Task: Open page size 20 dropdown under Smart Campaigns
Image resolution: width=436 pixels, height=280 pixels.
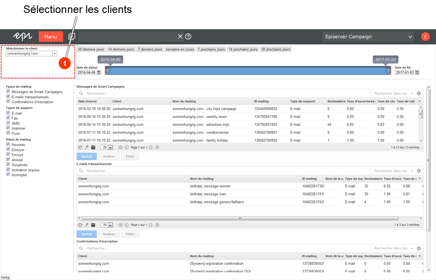Action: (107, 147)
